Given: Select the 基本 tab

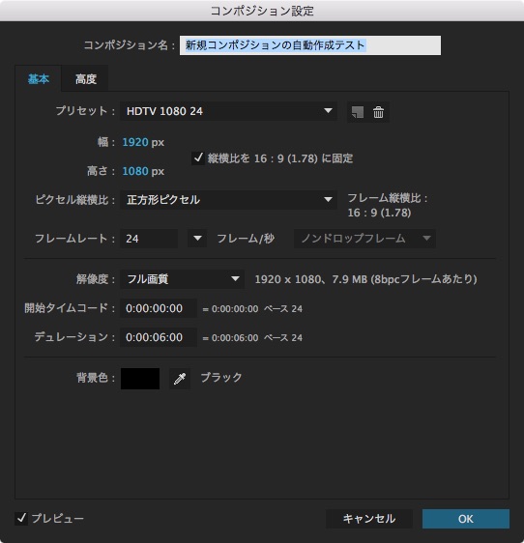Looking at the screenshot, I should click(39, 79).
